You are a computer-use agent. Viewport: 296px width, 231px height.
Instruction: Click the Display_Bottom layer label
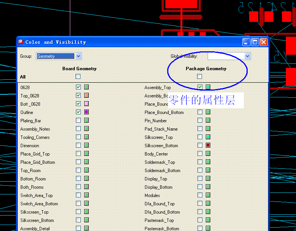[x=159, y=187]
